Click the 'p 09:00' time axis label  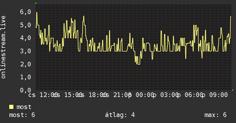point(215,95)
